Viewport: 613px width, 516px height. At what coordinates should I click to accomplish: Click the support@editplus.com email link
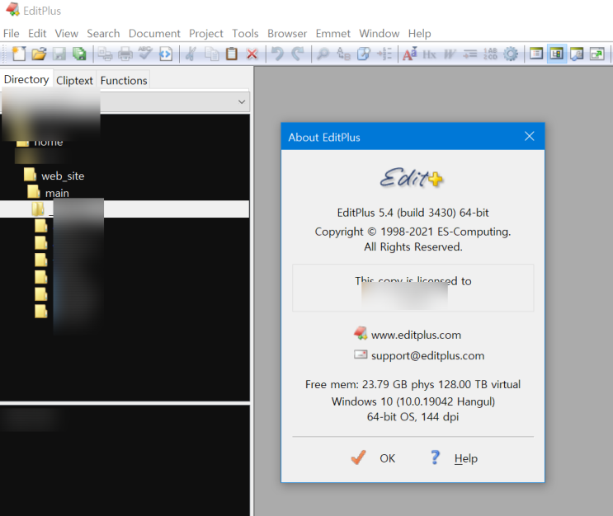coord(427,355)
